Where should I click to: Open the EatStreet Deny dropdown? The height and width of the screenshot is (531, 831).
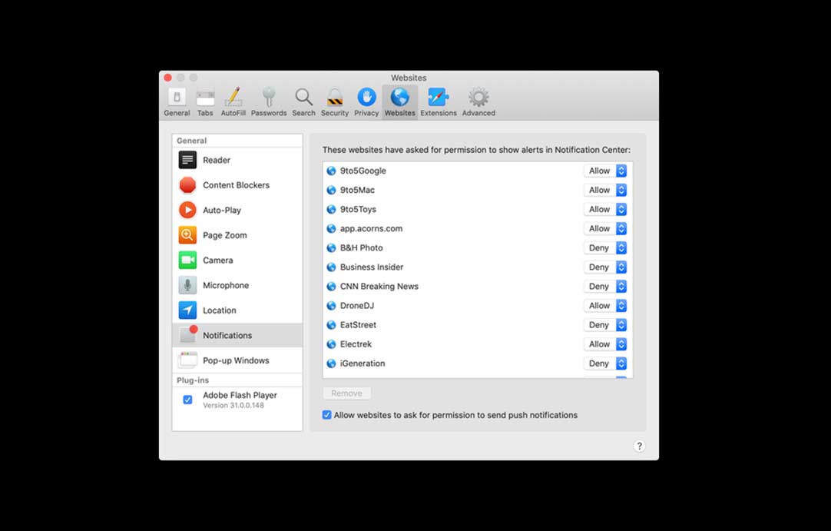[x=606, y=325]
